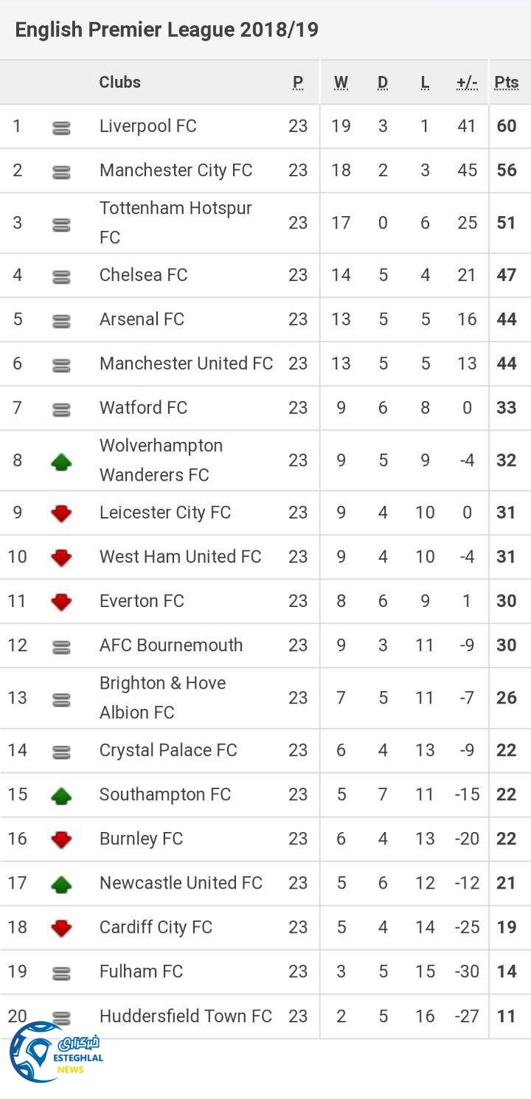Click Burnley red down arrow icon
The width and height of the screenshot is (531, 1099).
tap(61, 839)
